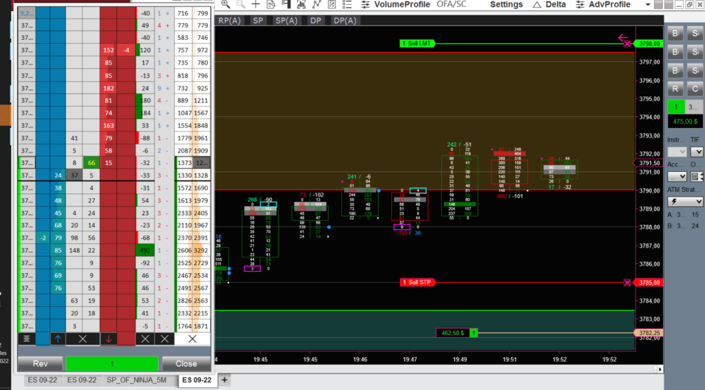Click the blue up arrow in ladder footer
The image size is (705, 390).
58,339
